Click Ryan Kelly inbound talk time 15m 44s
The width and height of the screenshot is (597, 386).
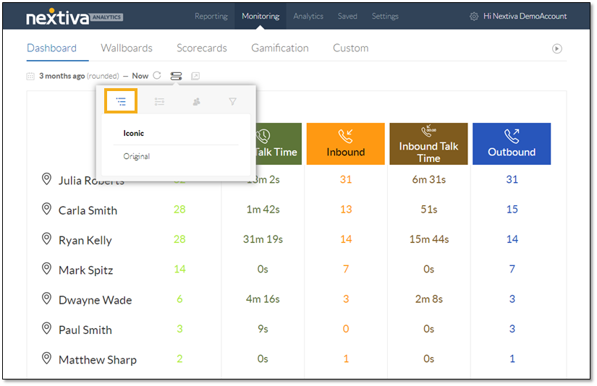pyautogui.click(x=429, y=239)
